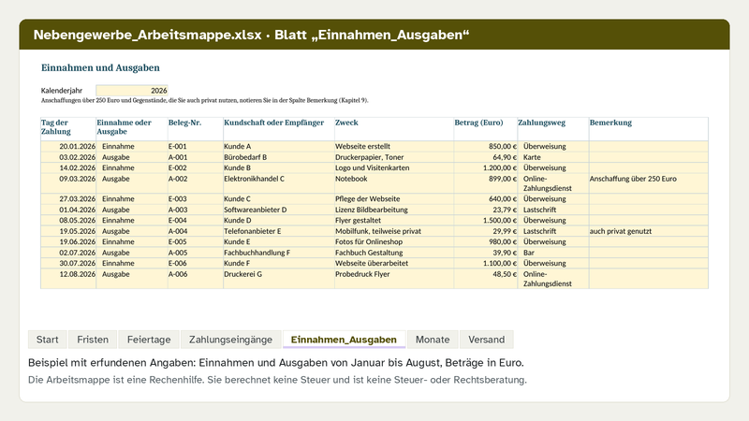Screen dimensions: 749x421
Task: Select the date cell 19.06.2026
Action: 68,242
